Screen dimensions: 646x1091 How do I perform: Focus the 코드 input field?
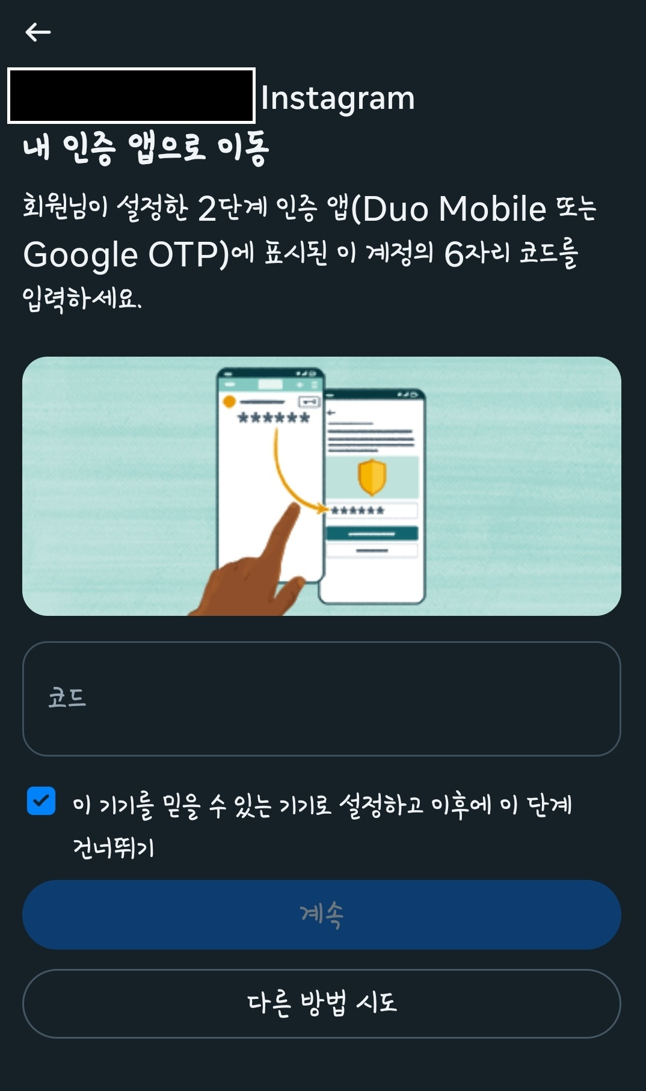point(322,698)
